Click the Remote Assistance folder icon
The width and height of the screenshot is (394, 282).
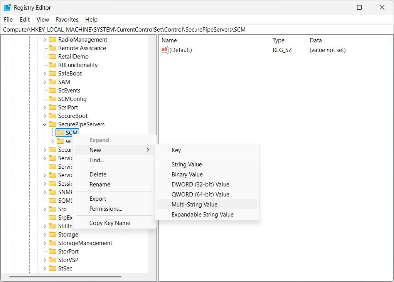pyautogui.click(x=52, y=48)
